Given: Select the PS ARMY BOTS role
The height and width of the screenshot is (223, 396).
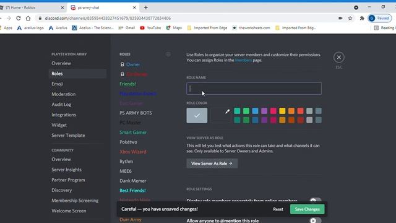Looking at the screenshot, I should 136,113.
